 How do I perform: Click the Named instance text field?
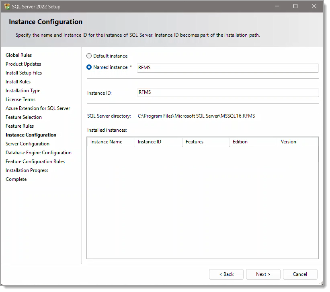coord(228,68)
